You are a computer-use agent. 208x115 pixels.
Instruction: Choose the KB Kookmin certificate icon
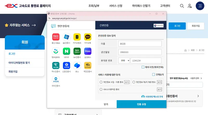click(88, 65)
